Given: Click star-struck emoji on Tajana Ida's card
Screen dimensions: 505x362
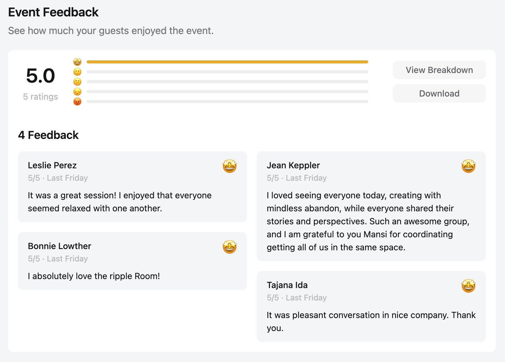Looking at the screenshot, I should [x=468, y=286].
